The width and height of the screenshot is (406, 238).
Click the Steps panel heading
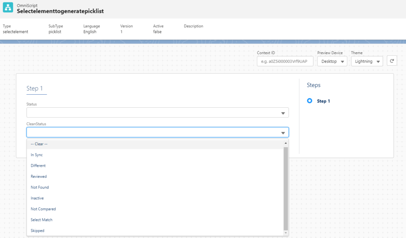[314, 85]
